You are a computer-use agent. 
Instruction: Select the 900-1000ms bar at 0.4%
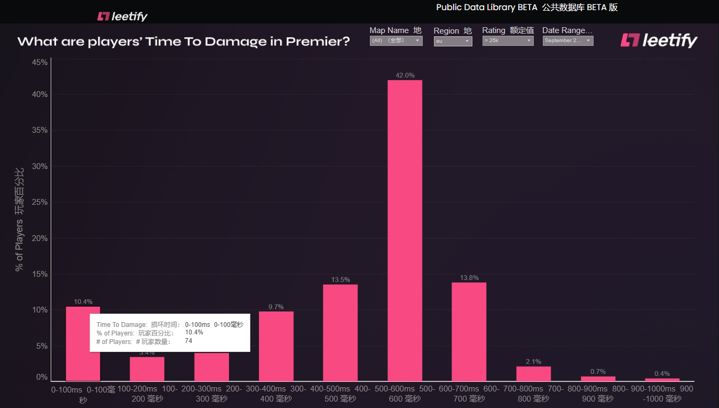(662, 379)
